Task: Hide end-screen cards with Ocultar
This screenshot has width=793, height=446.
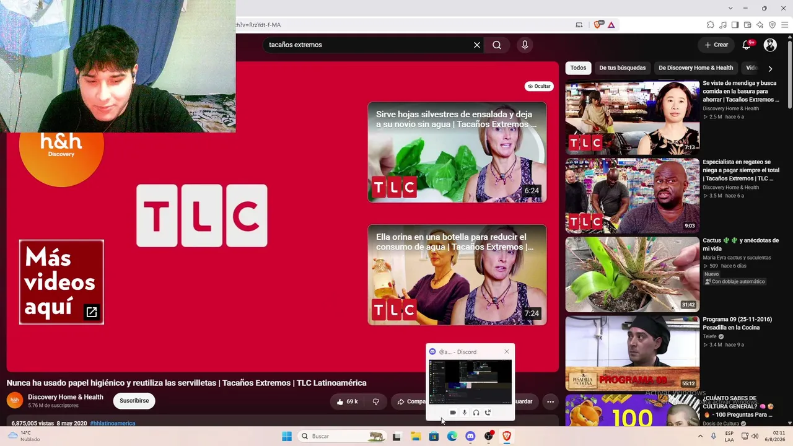Action: (539, 86)
